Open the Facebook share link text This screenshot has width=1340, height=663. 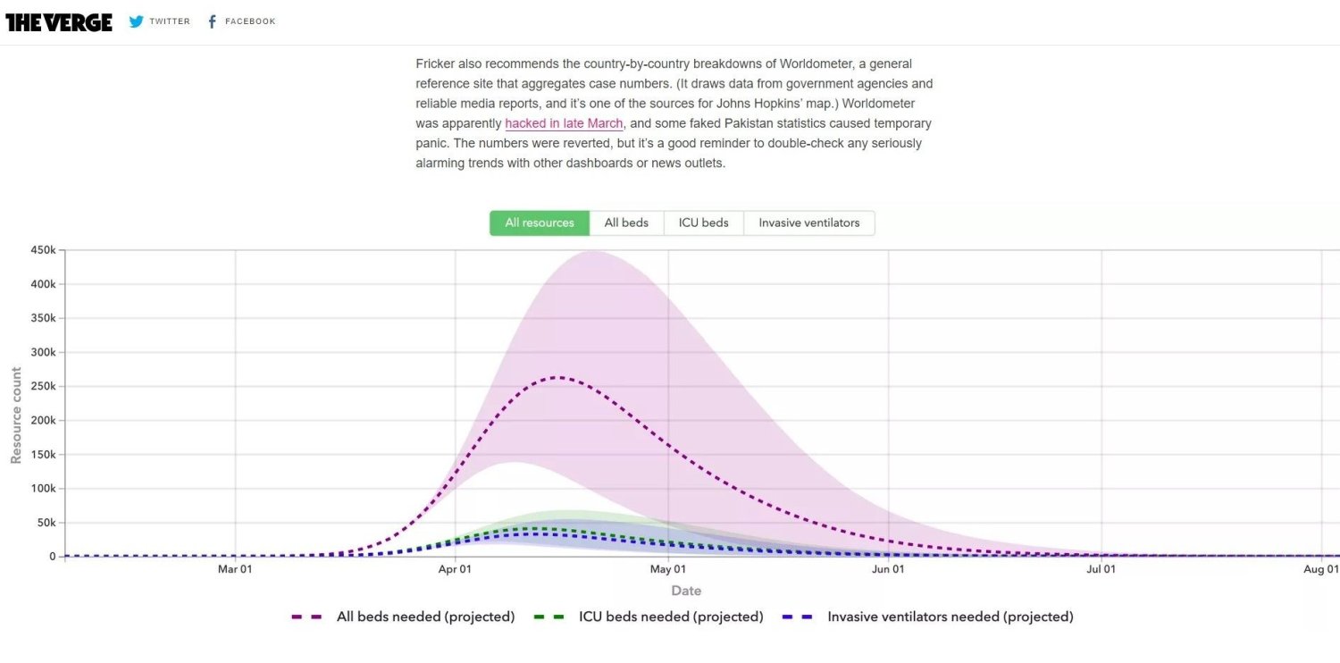coord(250,21)
